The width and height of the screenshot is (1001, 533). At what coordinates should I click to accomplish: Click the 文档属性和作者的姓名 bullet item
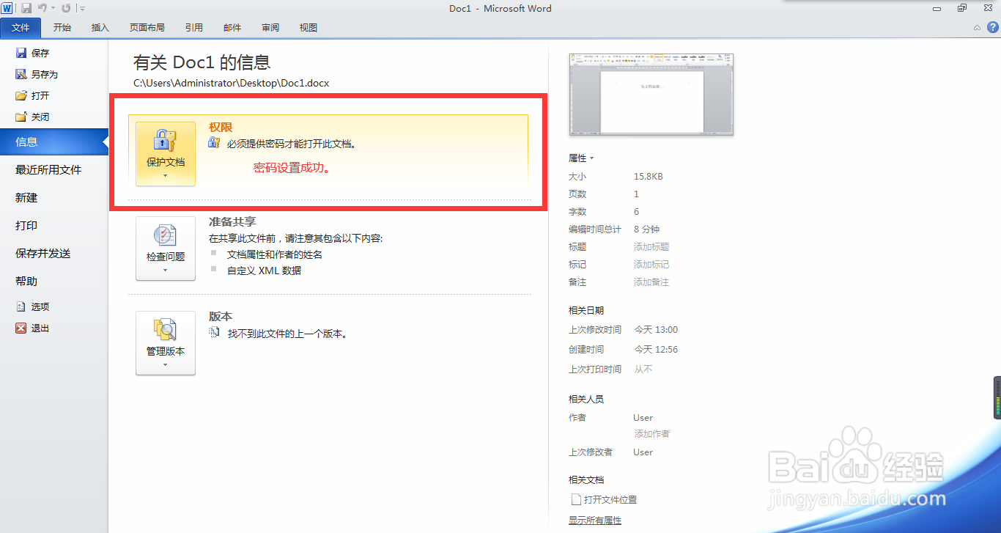[x=275, y=254]
